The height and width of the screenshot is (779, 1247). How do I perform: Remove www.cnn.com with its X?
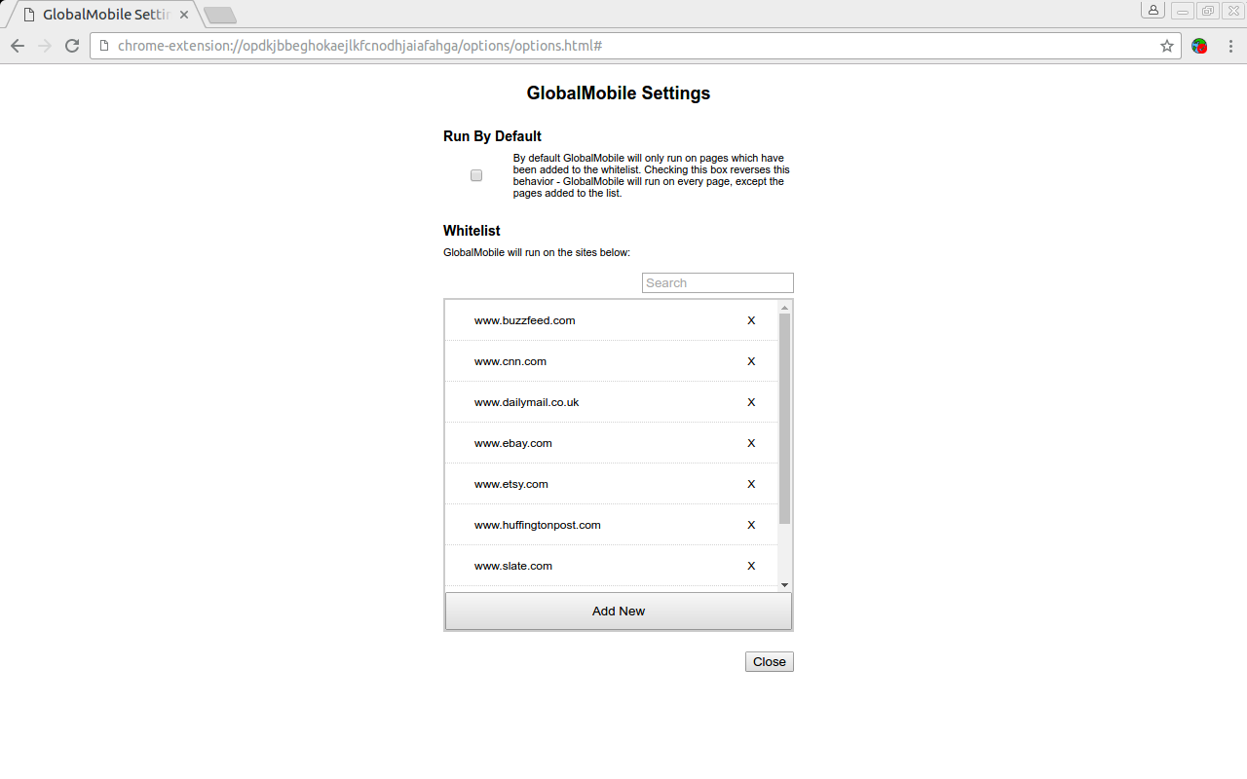click(751, 361)
